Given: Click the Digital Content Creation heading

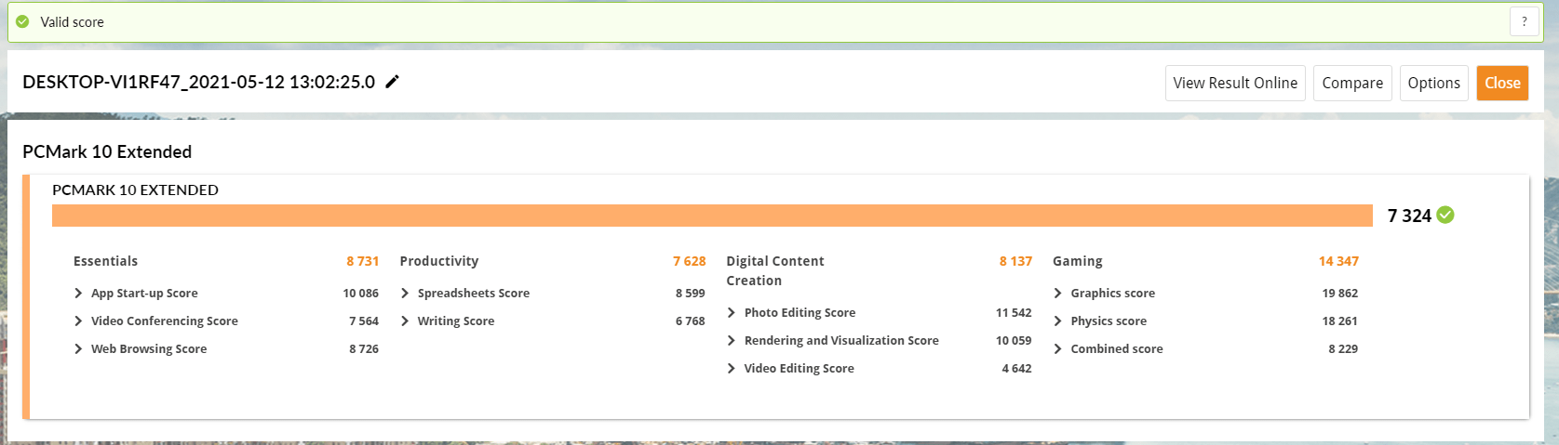Looking at the screenshot, I should [x=775, y=270].
